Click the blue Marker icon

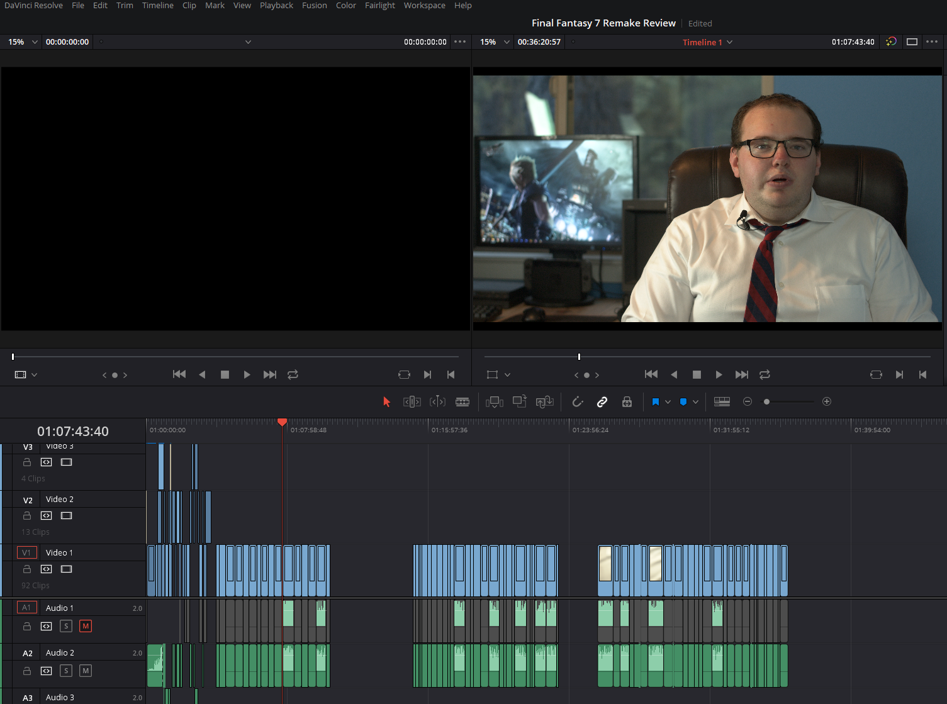pyautogui.click(x=683, y=401)
